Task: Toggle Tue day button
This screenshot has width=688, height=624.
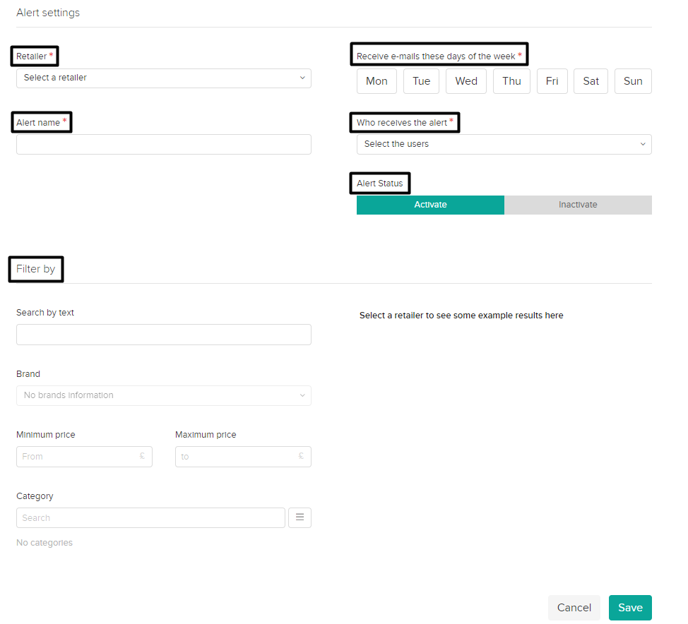Action: (421, 81)
